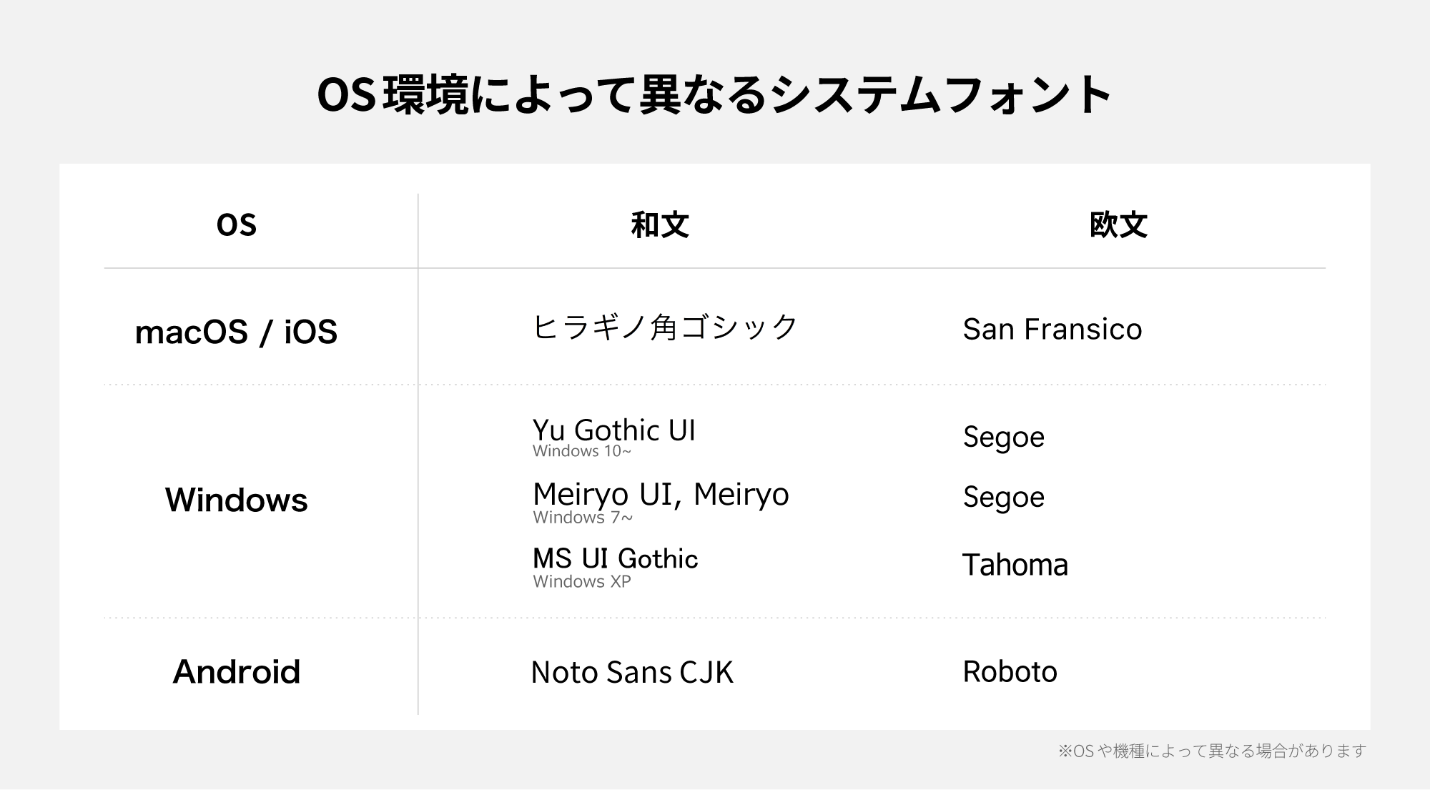Select the ヒラギノ角ゴシック font entry

coord(665,327)
